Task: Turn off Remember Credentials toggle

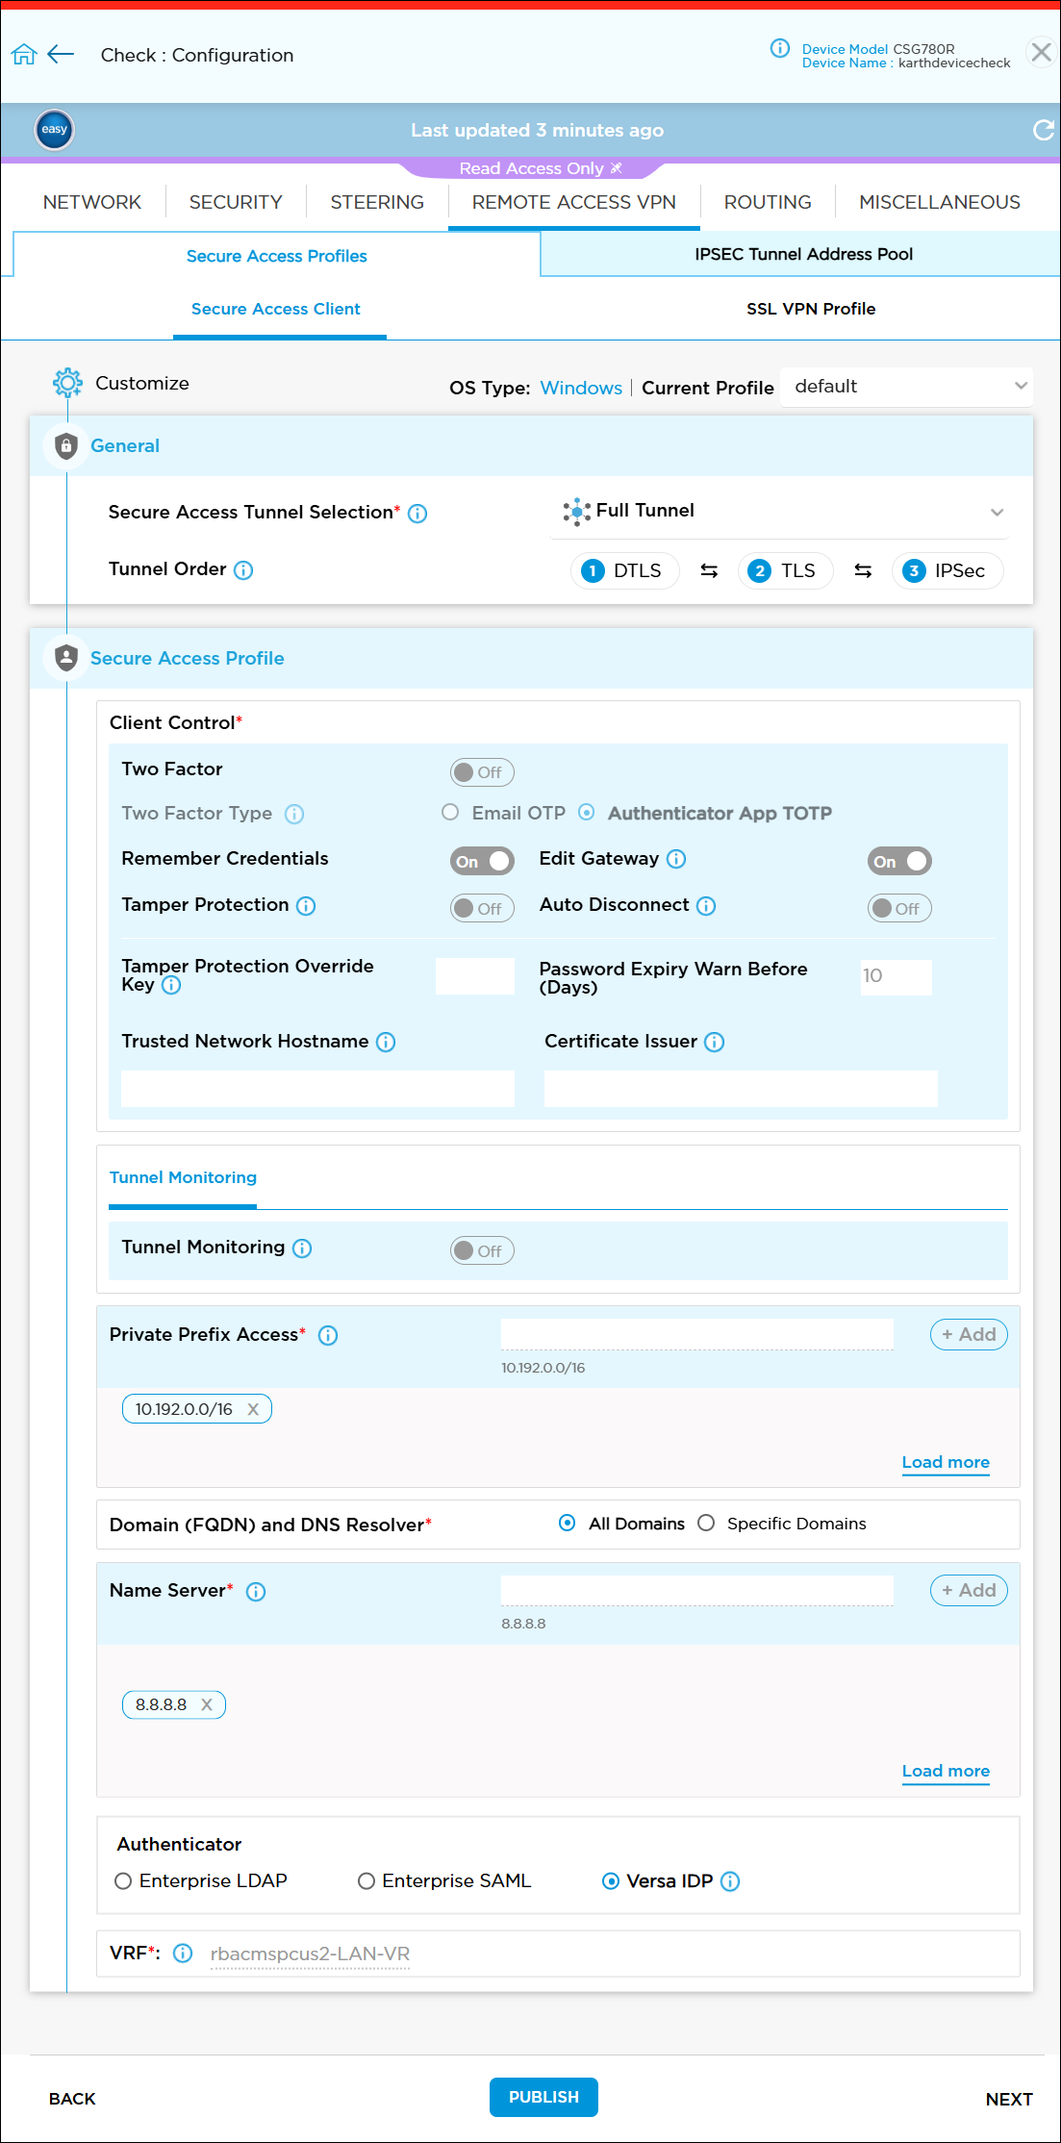Action: (x=482, y=862)
